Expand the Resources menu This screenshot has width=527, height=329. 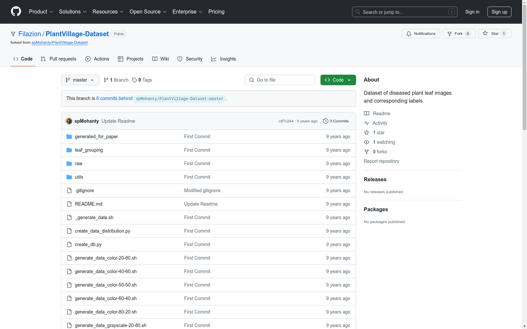coord(108,12)
